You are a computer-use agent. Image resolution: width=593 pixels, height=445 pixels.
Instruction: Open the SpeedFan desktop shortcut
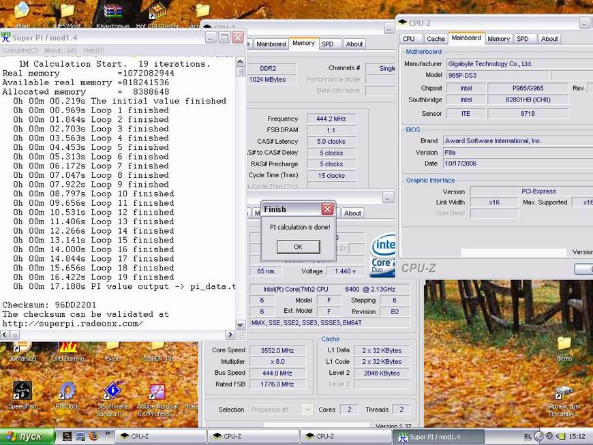tap(22, 391)
